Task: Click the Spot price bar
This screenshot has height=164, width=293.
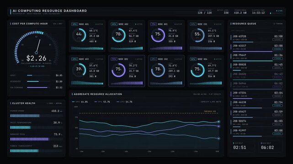Action: 38,75
